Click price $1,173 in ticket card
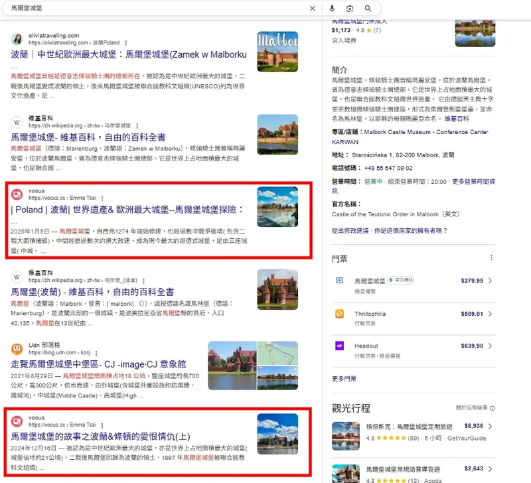The width and height of the screenshot is (531, 483). (x=341, y=30)
